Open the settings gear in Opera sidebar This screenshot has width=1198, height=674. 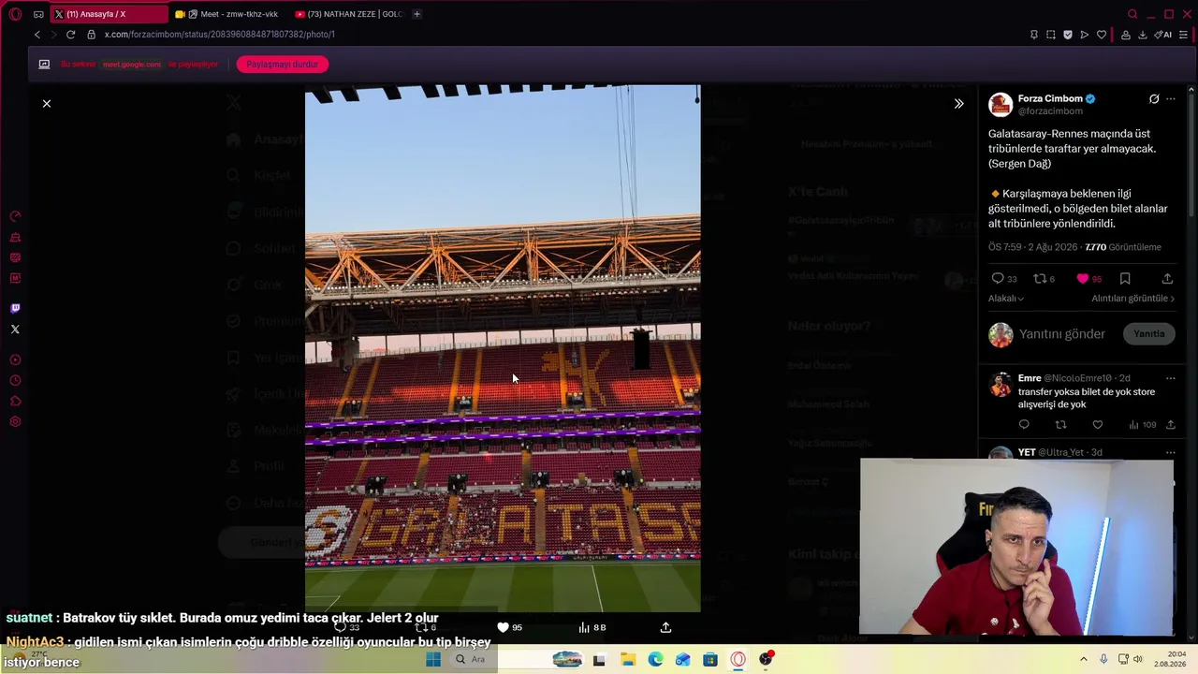point(15,421)
